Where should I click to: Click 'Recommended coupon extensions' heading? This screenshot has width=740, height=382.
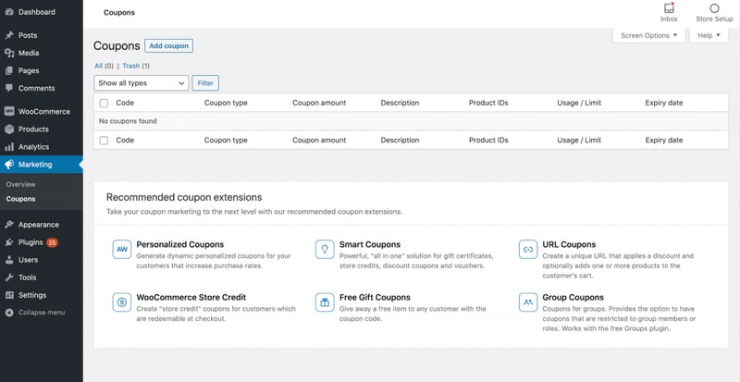(x=184, y=197)
